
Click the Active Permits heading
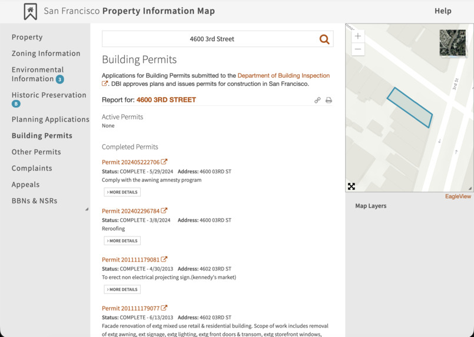(x=122, y=117)
